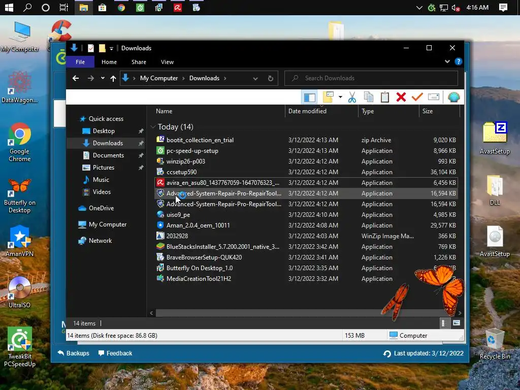Image resolution: width=520 pixels, height=390 pixels.
Task: Select Quick access in navigation pane
Action: [106, 119]
